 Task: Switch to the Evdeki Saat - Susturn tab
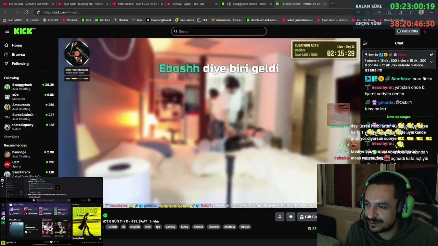point(28,4)
